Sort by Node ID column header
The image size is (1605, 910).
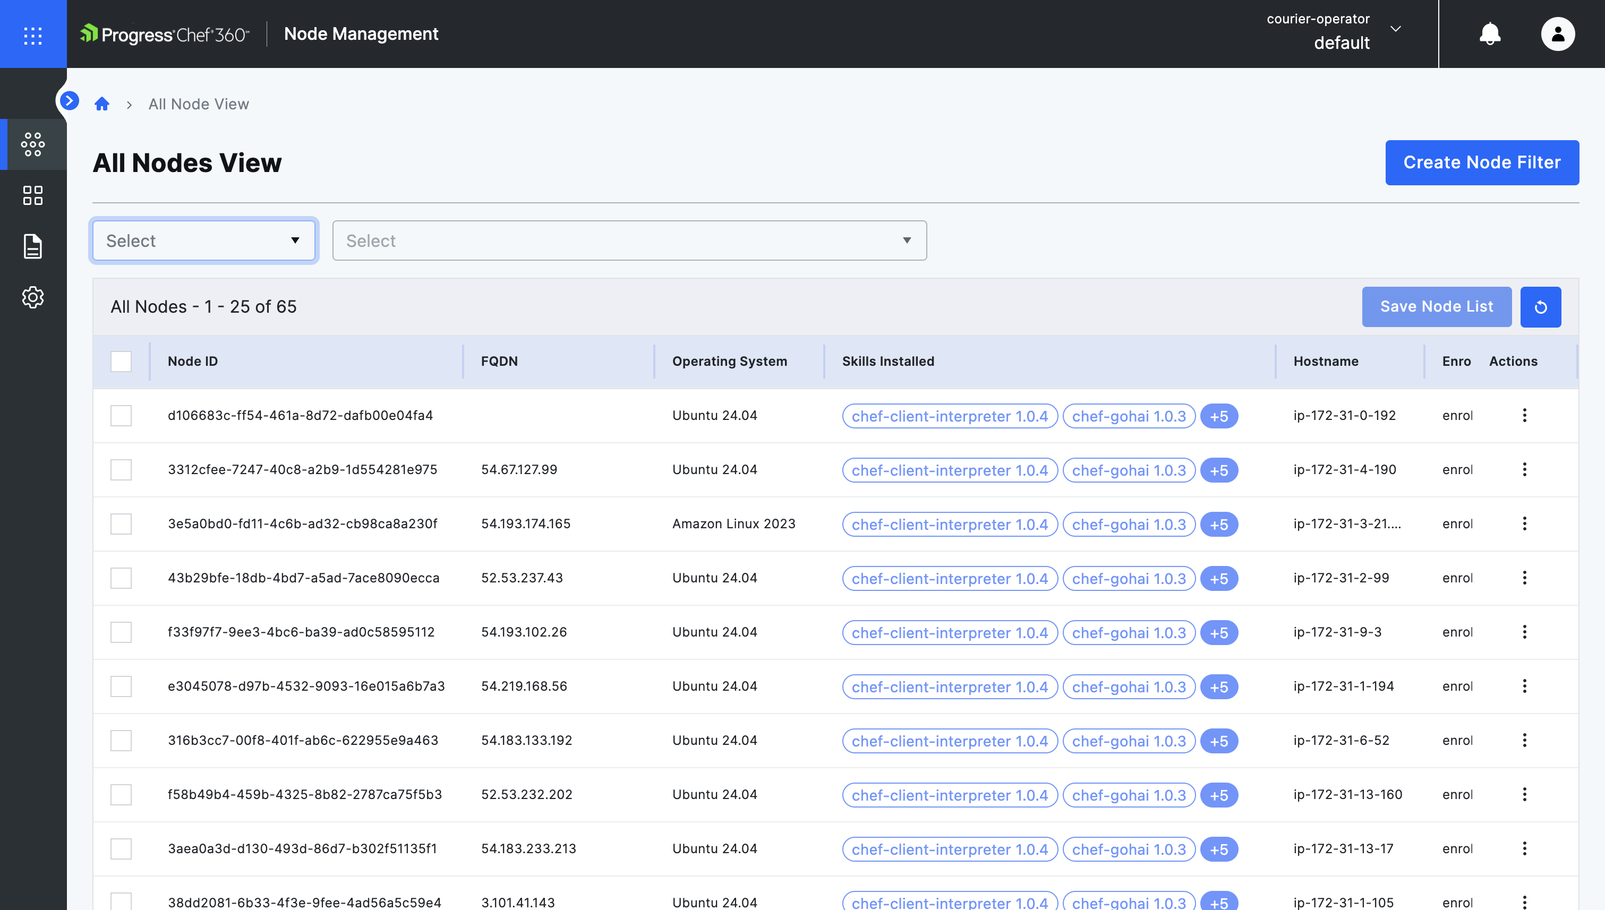point(193,361)
